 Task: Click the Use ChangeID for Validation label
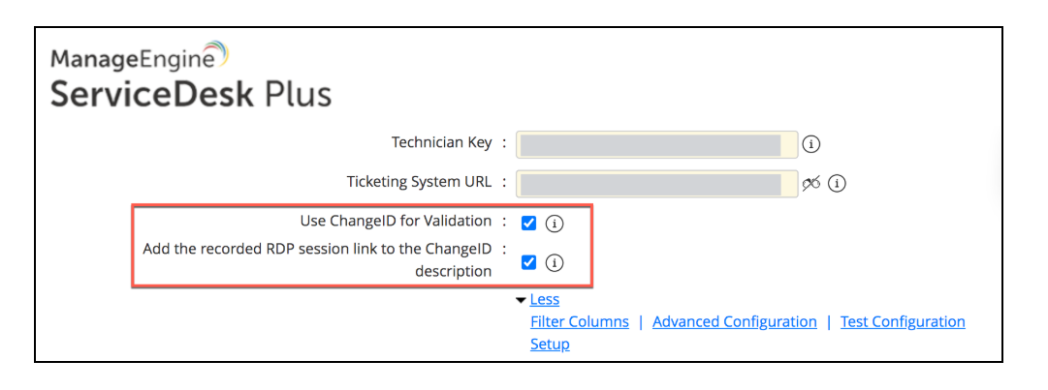(396, 222)
